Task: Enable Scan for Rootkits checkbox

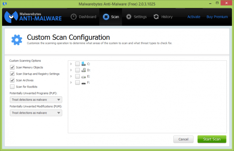Action: coord(12,87)
